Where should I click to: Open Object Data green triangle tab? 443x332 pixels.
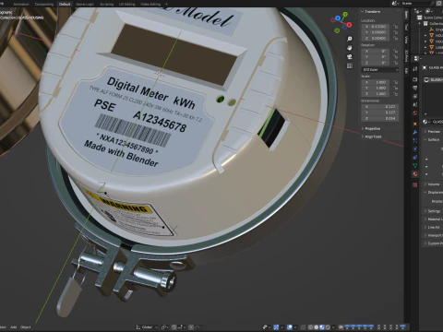[x=415, y=165]
